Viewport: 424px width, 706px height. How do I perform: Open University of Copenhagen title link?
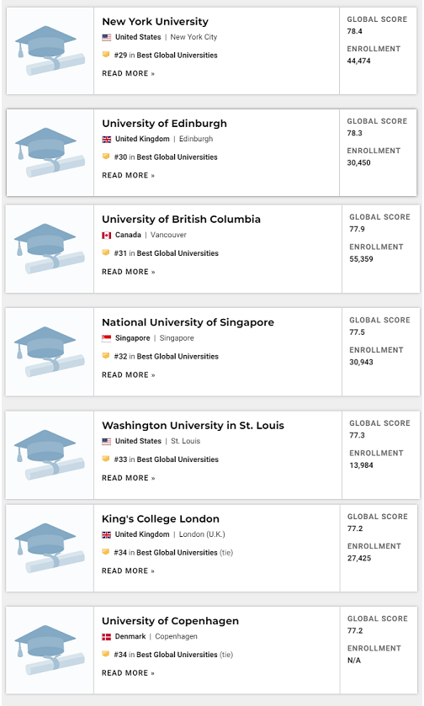click(170, 621)
